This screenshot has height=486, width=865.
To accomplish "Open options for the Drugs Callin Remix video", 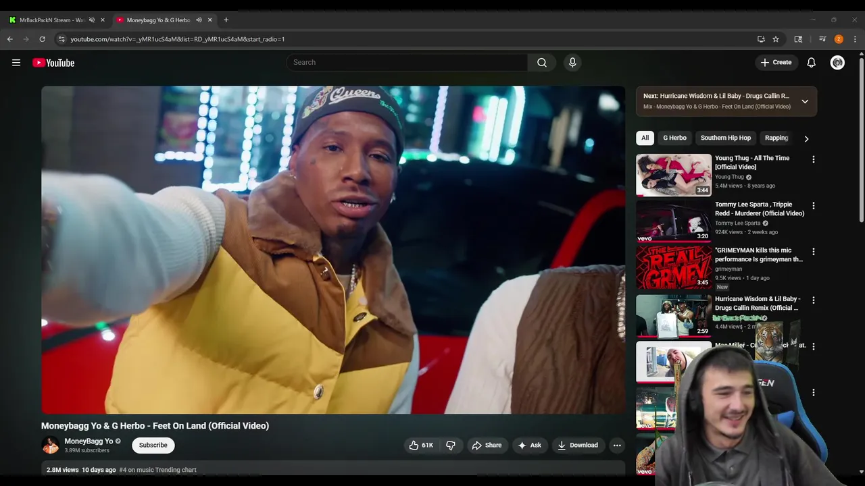I will click(814, 300).
